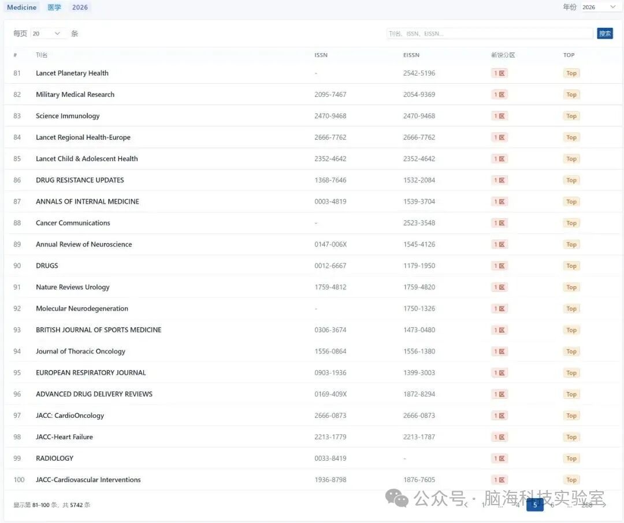Click the Top badge for DRUG RESISTANCE UPDATES

coord(571,180)
